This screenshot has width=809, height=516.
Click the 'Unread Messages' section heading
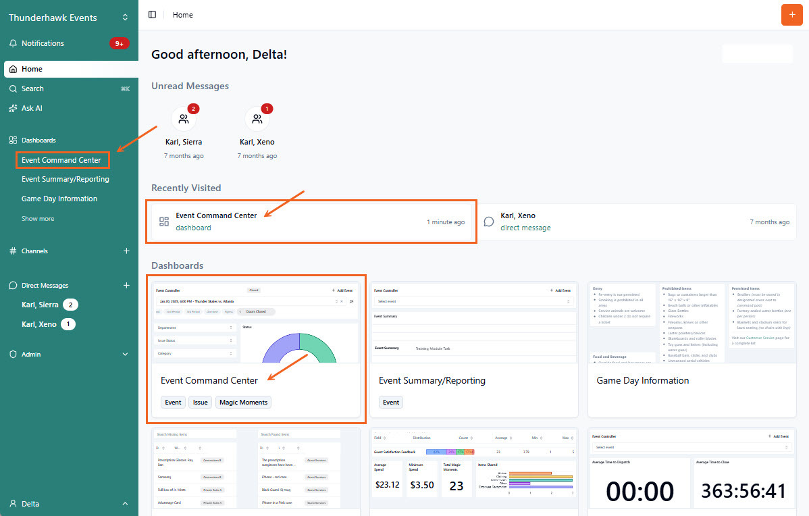click(x=190, y=86)
